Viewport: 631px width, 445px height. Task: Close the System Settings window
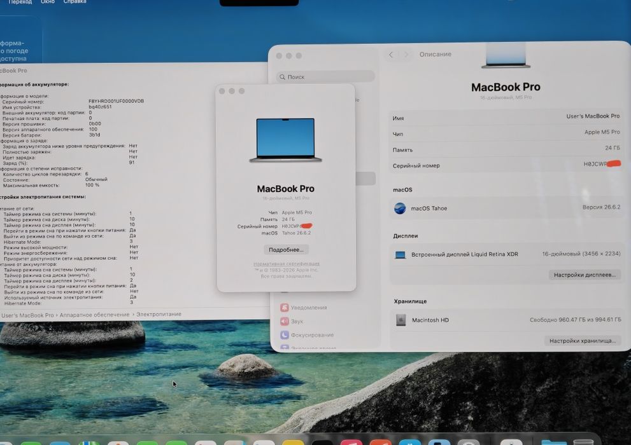(279, 56)
